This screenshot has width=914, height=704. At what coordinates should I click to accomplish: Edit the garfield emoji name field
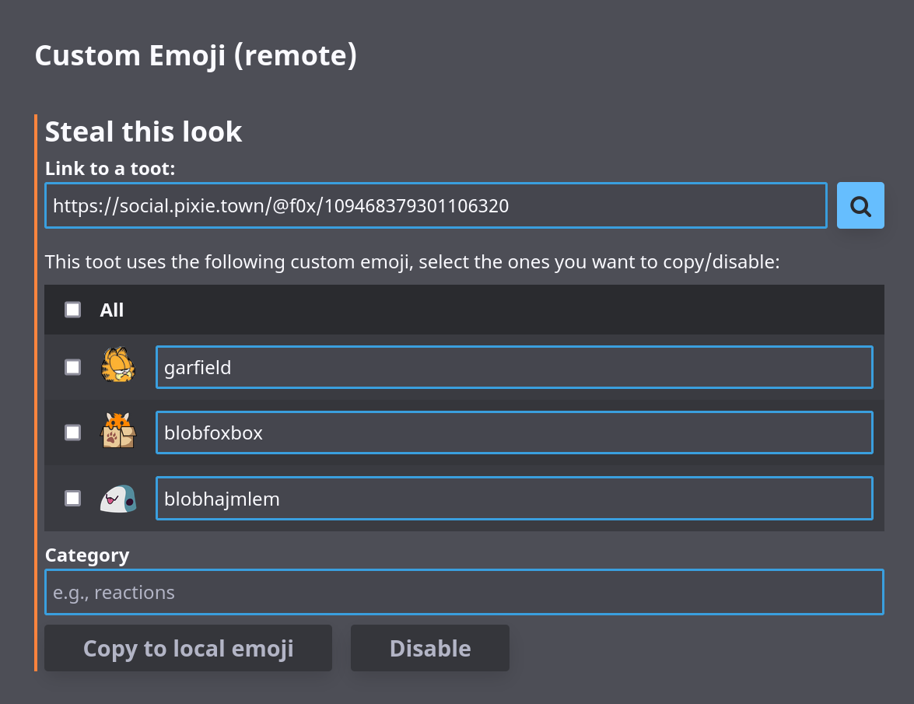coord(515,366)
